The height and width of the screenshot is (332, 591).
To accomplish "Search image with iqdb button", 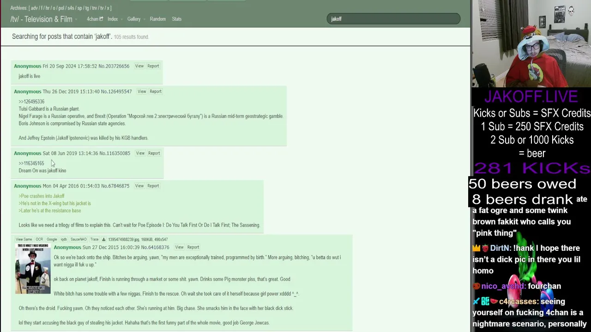I will point(64,239).
